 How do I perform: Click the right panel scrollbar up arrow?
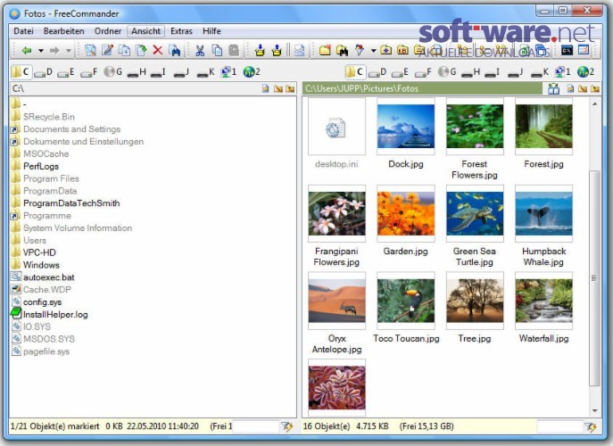coord(594,104)
